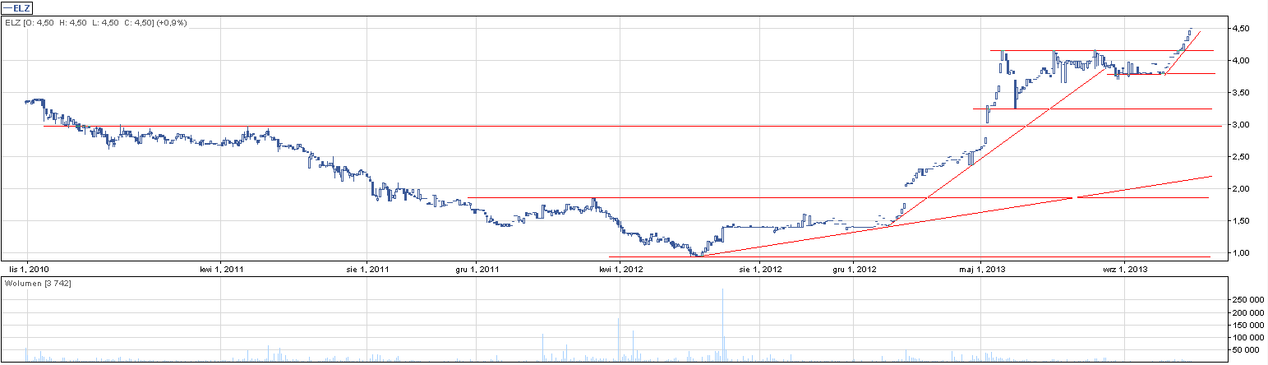Click the 1,00 price axis label
This screenshot has height=365, width=1268.
pos(1239,253)
